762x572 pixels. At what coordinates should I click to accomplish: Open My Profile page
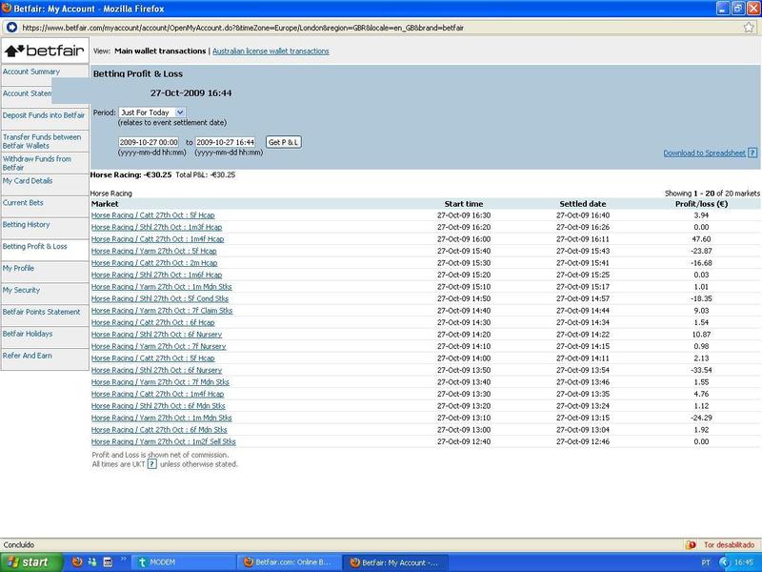point(18,269)
